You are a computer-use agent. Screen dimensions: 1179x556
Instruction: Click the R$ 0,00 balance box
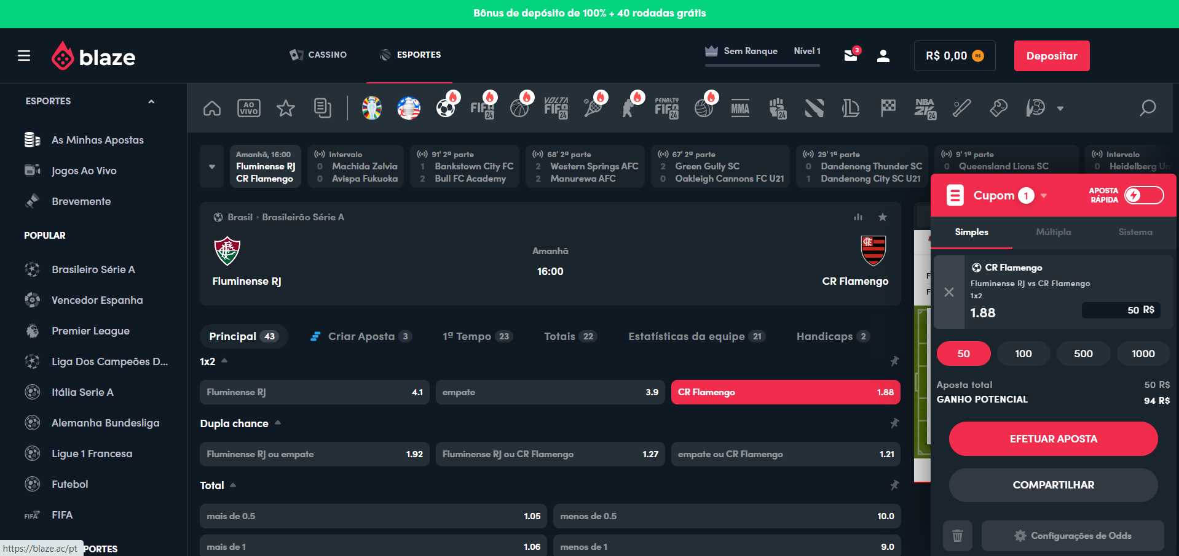coord(955,56)
